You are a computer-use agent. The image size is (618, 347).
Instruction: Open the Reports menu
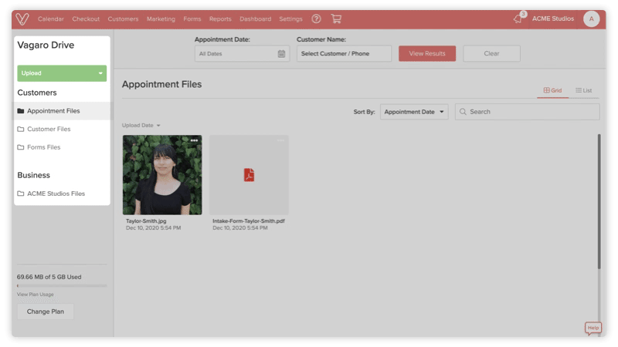[220, 19]
